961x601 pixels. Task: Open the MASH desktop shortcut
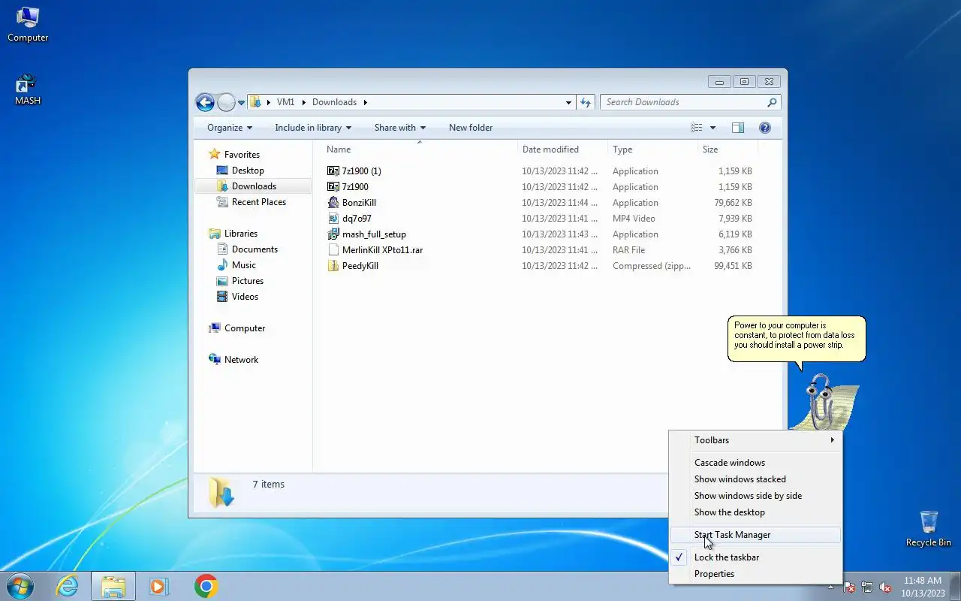click(x=28, y=89)
